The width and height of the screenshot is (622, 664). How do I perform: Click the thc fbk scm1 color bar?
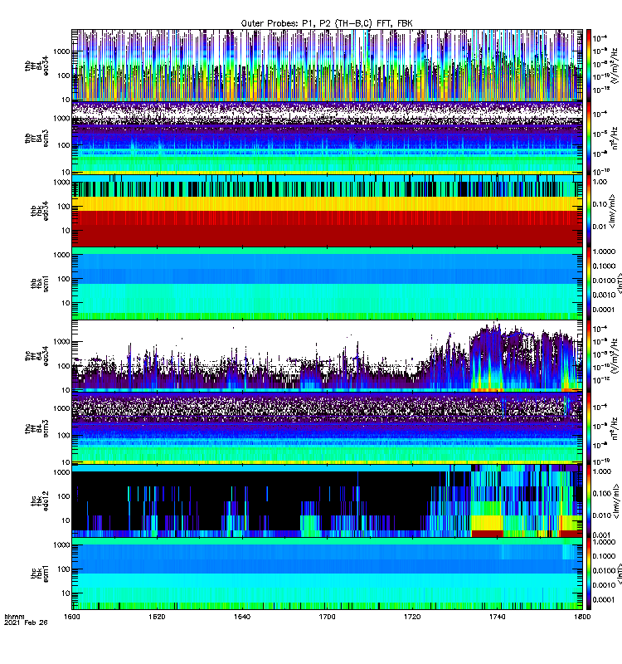point(589,574)
